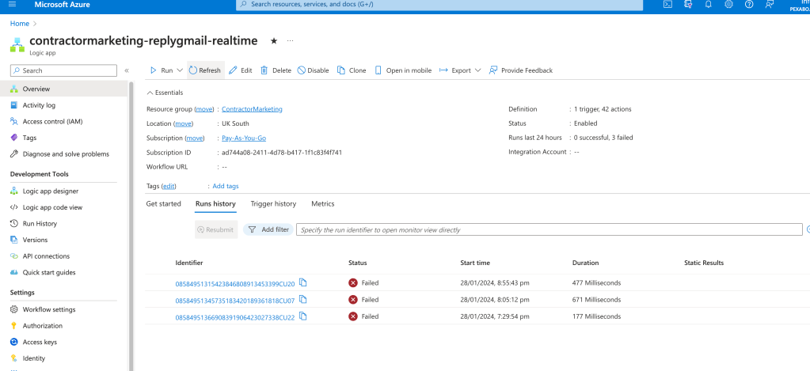Copy identifier ending CU07

[x=303, y=299]
